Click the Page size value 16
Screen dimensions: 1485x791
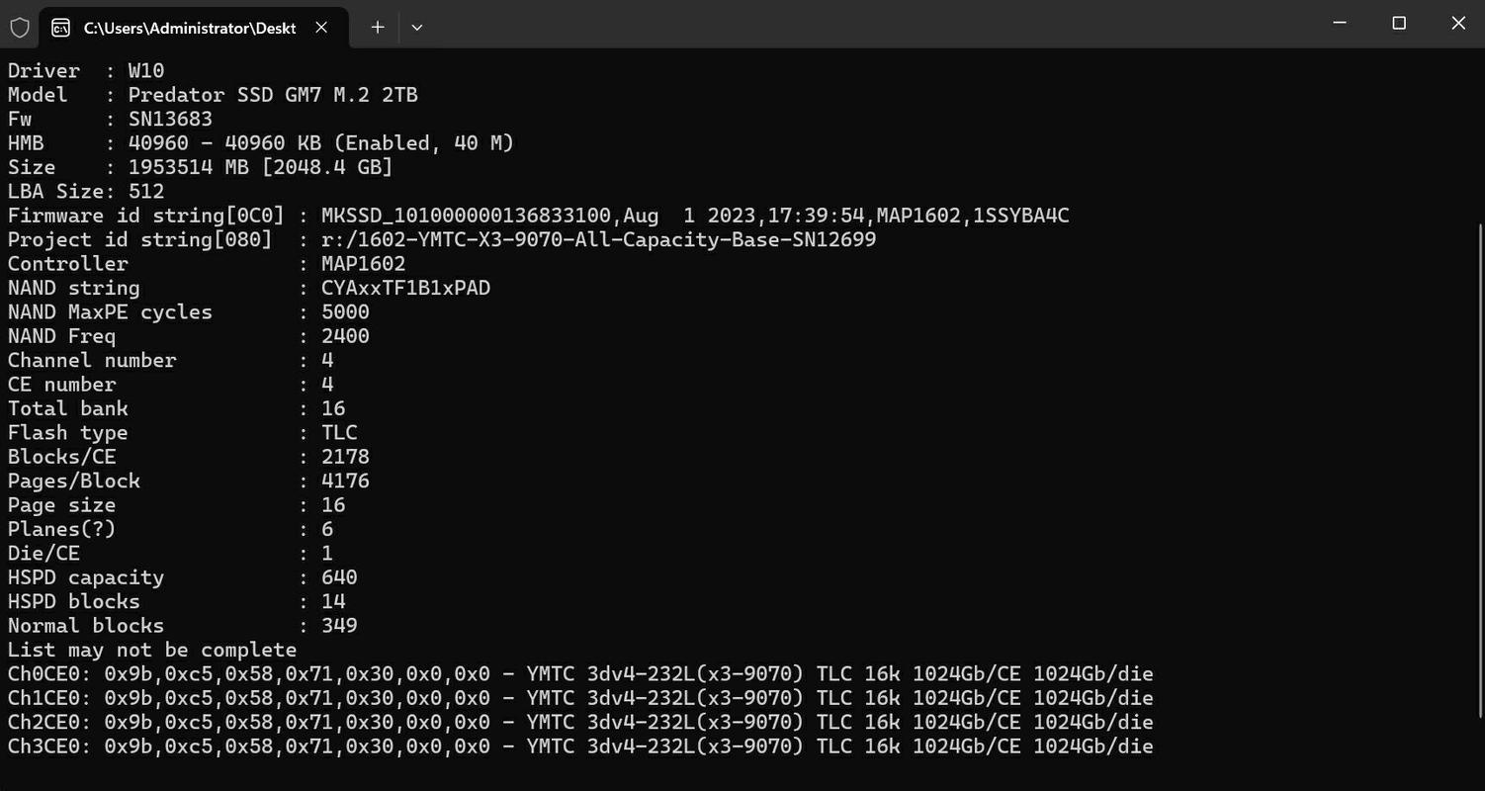click(333, 505)
